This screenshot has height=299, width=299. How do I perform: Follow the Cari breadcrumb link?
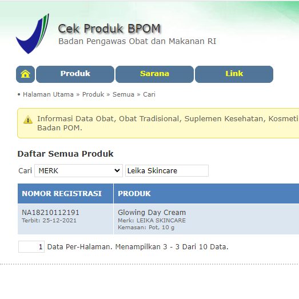(149, 94)
